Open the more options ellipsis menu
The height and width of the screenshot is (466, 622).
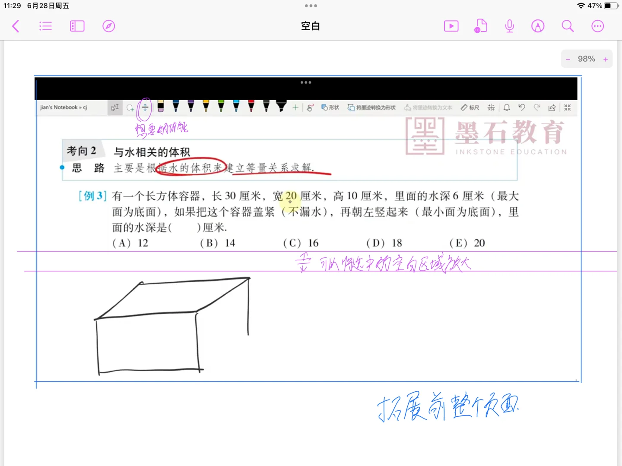597,26
